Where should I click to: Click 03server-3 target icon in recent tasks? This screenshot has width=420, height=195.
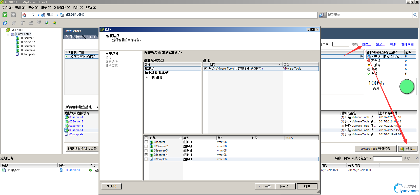click(62, 170)
